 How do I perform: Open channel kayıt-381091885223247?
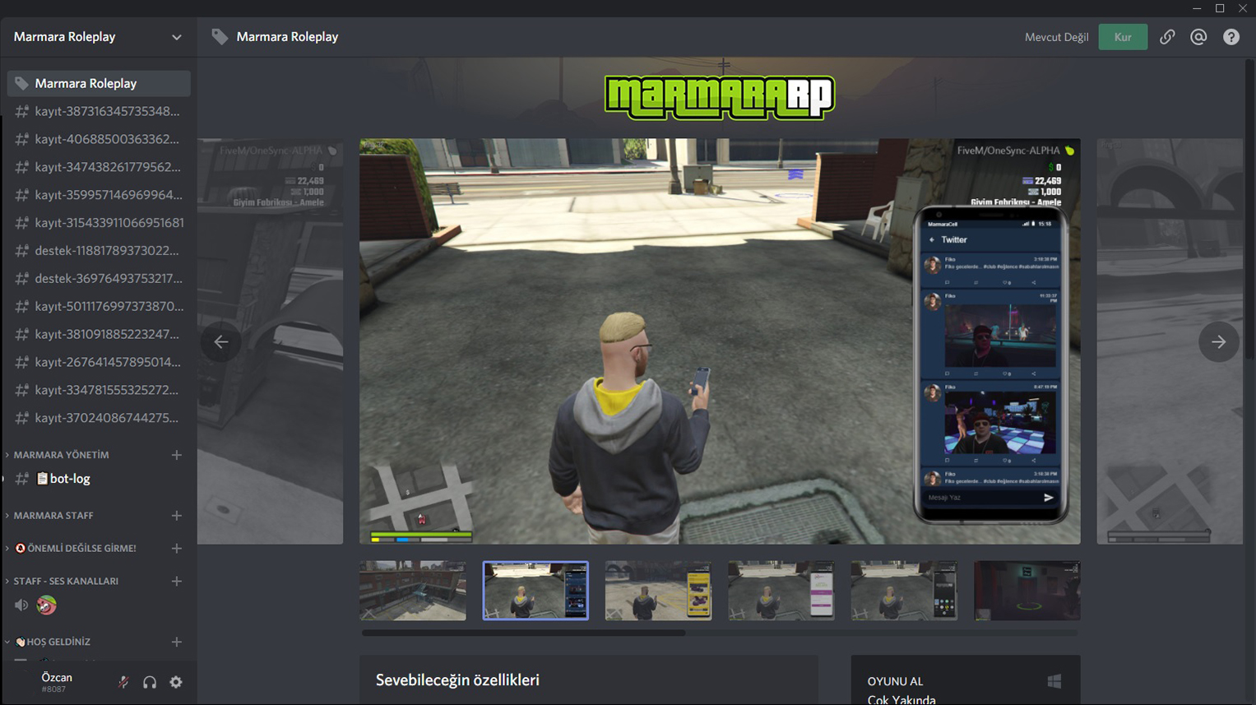(99, 334)
